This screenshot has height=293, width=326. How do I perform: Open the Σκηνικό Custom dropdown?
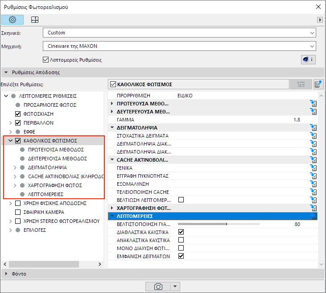179,33
